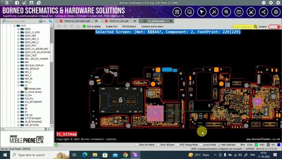Close the S1_bitmap.pcbe tab

tap(171, 21)
